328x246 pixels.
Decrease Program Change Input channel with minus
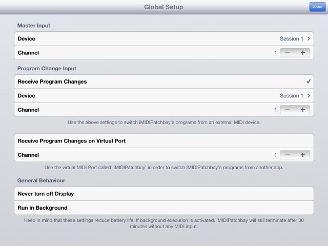point(288,110)
